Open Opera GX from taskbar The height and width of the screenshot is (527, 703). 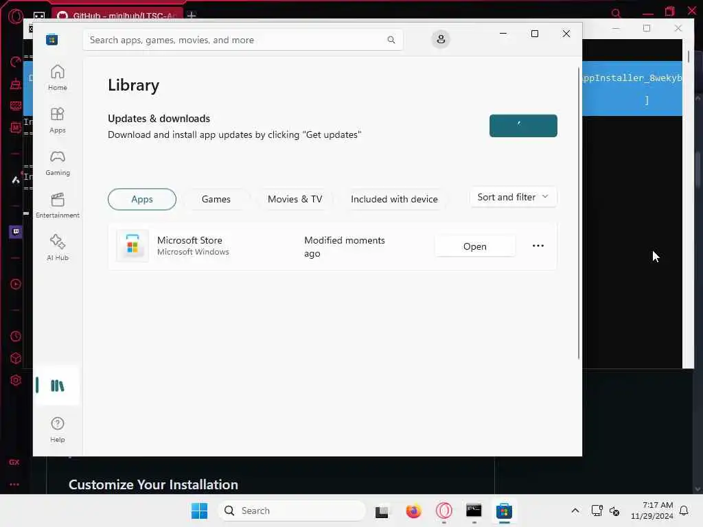(x=444, y=511)
